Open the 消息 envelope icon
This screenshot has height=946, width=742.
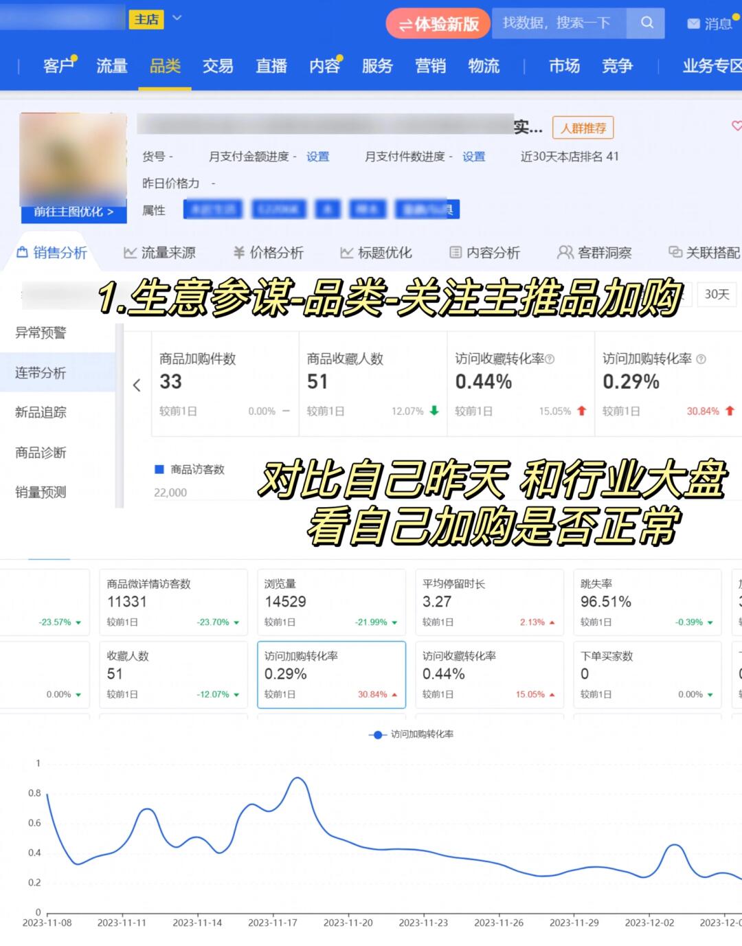tap(693, 24)
